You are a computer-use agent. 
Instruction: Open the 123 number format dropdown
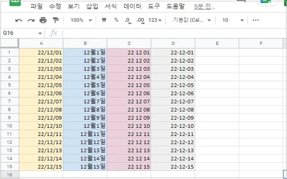pos(155,20)
